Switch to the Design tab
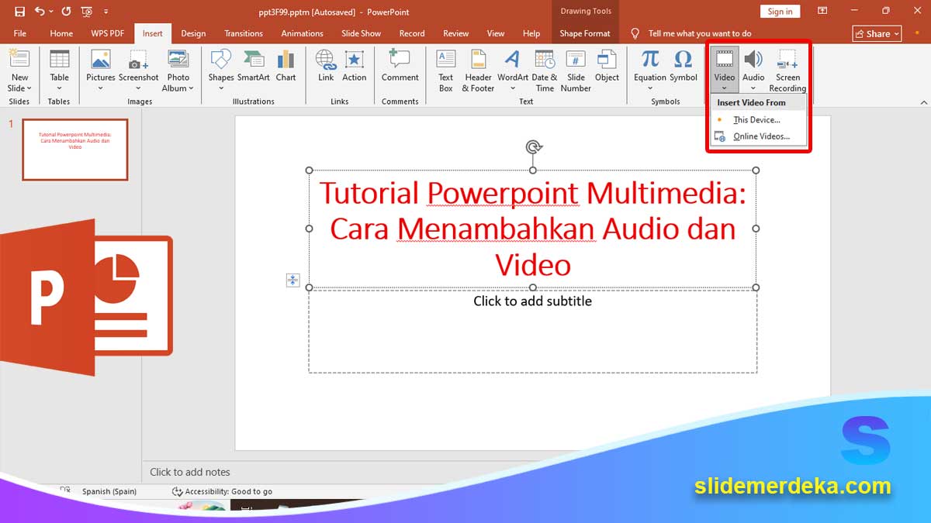Screen dimensions: 931x523 point(193,33)
